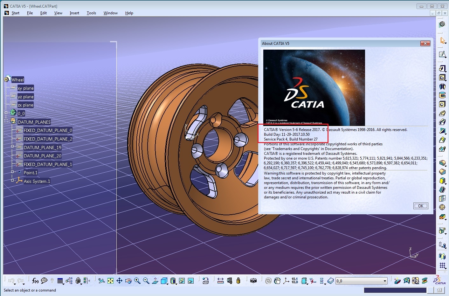
Task: Click the Axis System icon in toolbar
Action: pyautogui.click(x=286, y=281)
